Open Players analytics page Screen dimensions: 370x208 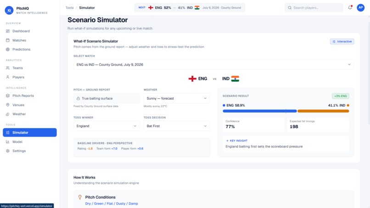30,77
